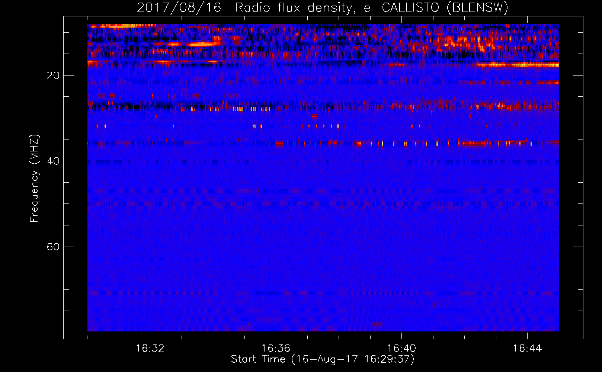Click the '16:36' time tick label
Viewport: 602px width, 372px height.
tap(276, 349)
